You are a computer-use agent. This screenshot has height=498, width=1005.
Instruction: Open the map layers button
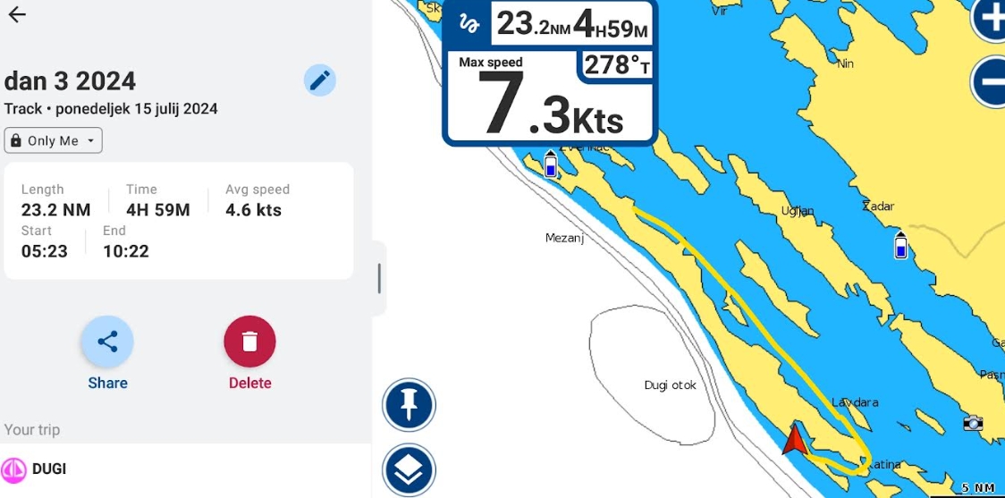(409, 470)
